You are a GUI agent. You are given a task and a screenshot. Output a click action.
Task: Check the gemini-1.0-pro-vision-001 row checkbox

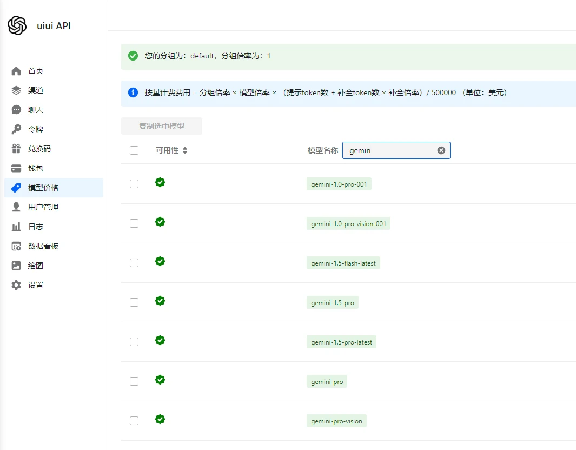point(134,223)
